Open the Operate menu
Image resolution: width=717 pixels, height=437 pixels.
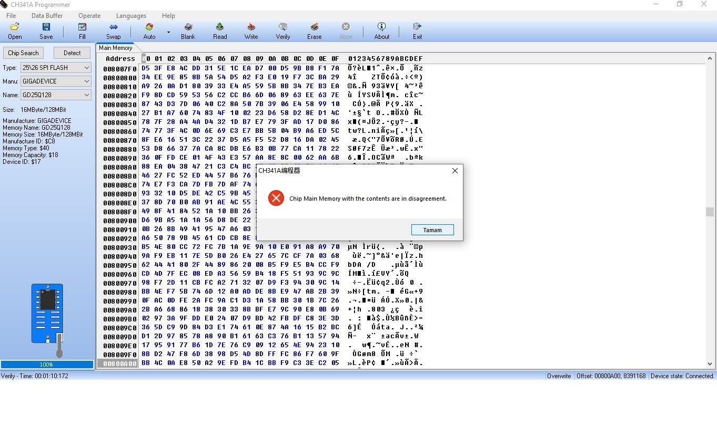click(89, 16)
